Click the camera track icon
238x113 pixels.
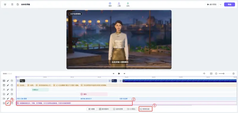click(x=4, y=99)
